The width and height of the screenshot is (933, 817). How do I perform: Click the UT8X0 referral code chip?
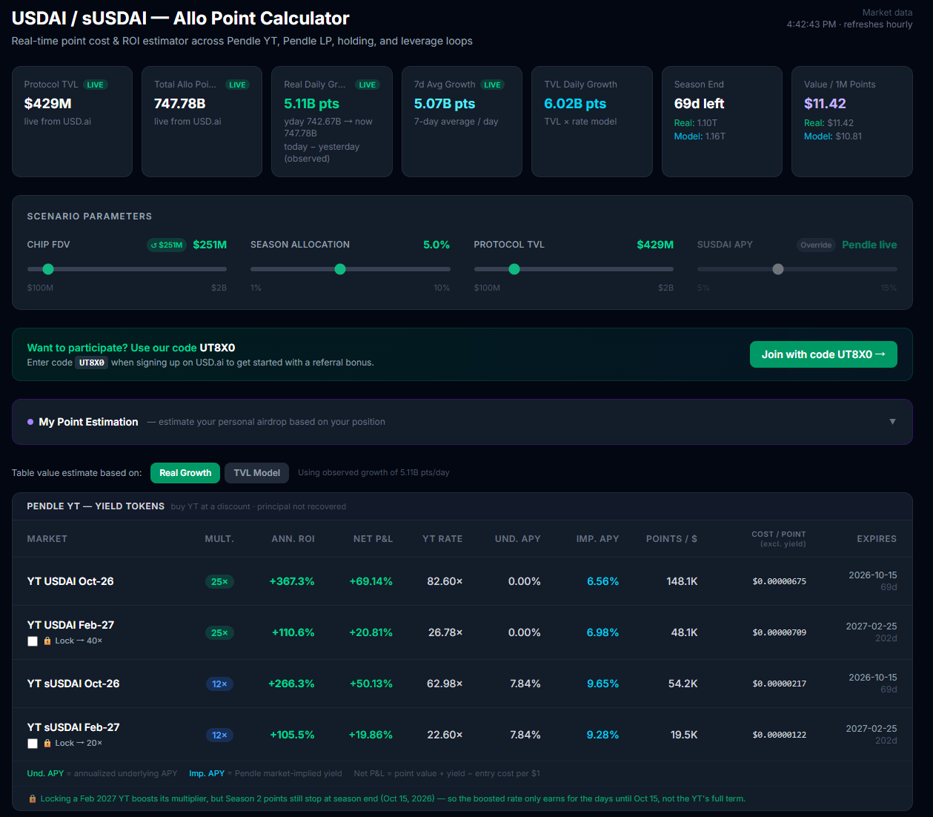[x=92, y=363]
